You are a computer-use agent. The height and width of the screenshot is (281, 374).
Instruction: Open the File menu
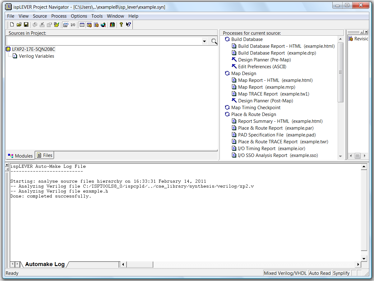(x=11, y=16)
